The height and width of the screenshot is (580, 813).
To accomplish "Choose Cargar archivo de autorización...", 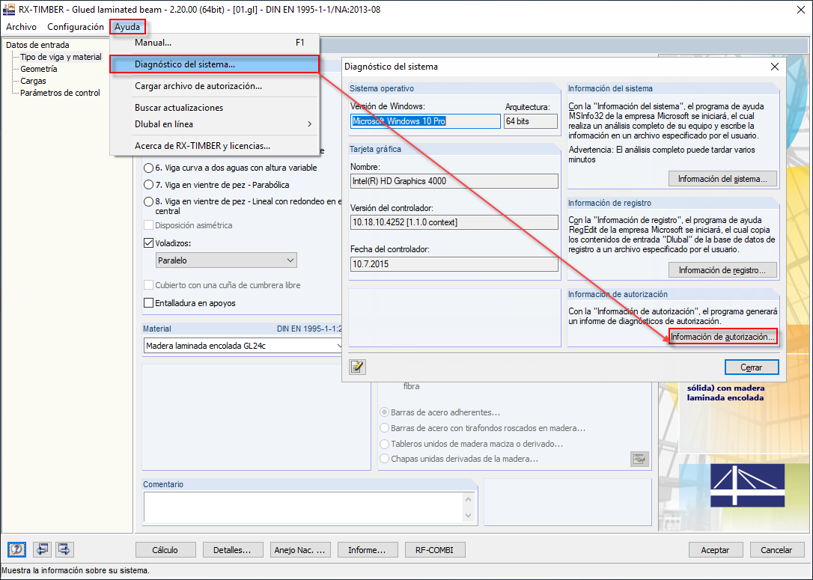I will [215, 86].
